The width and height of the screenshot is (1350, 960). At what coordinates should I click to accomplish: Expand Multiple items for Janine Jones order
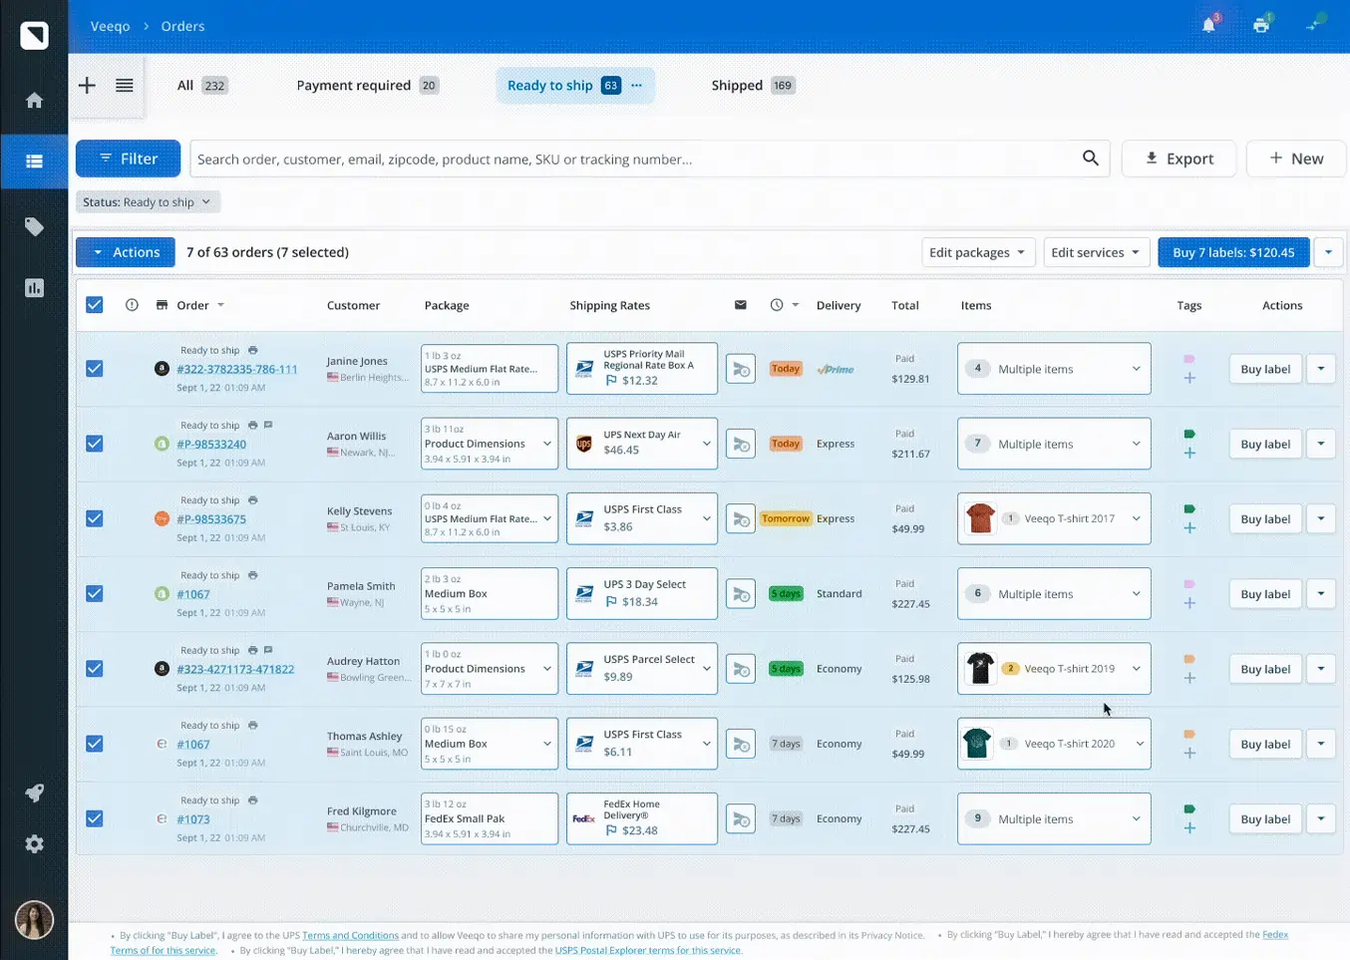pyautogui.click(x=1054, y=369)
